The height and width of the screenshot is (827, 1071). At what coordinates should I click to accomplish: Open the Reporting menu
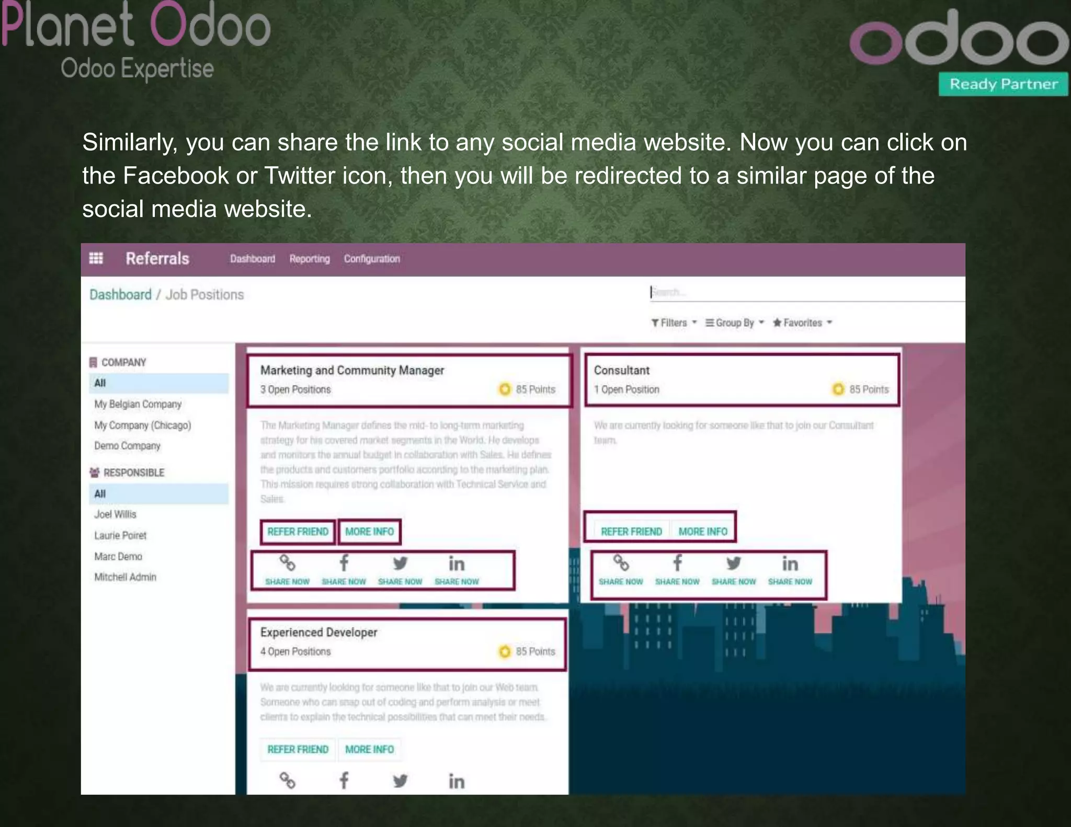tap(310, 259)
